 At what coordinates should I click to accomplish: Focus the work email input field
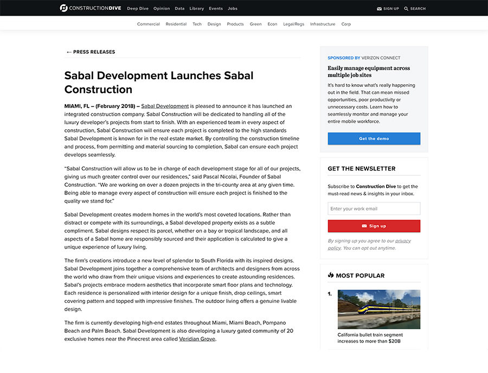[374, 208]
